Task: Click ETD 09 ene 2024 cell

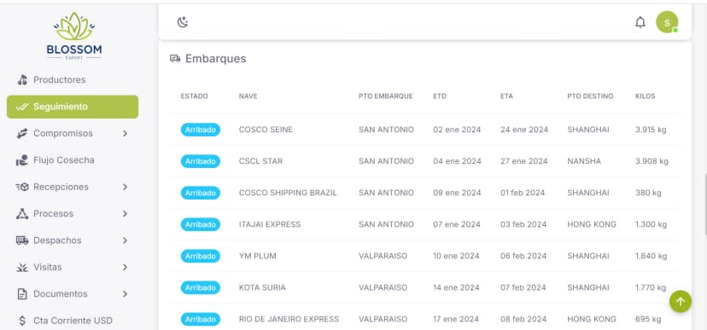Action: click(x=457, y=193)
